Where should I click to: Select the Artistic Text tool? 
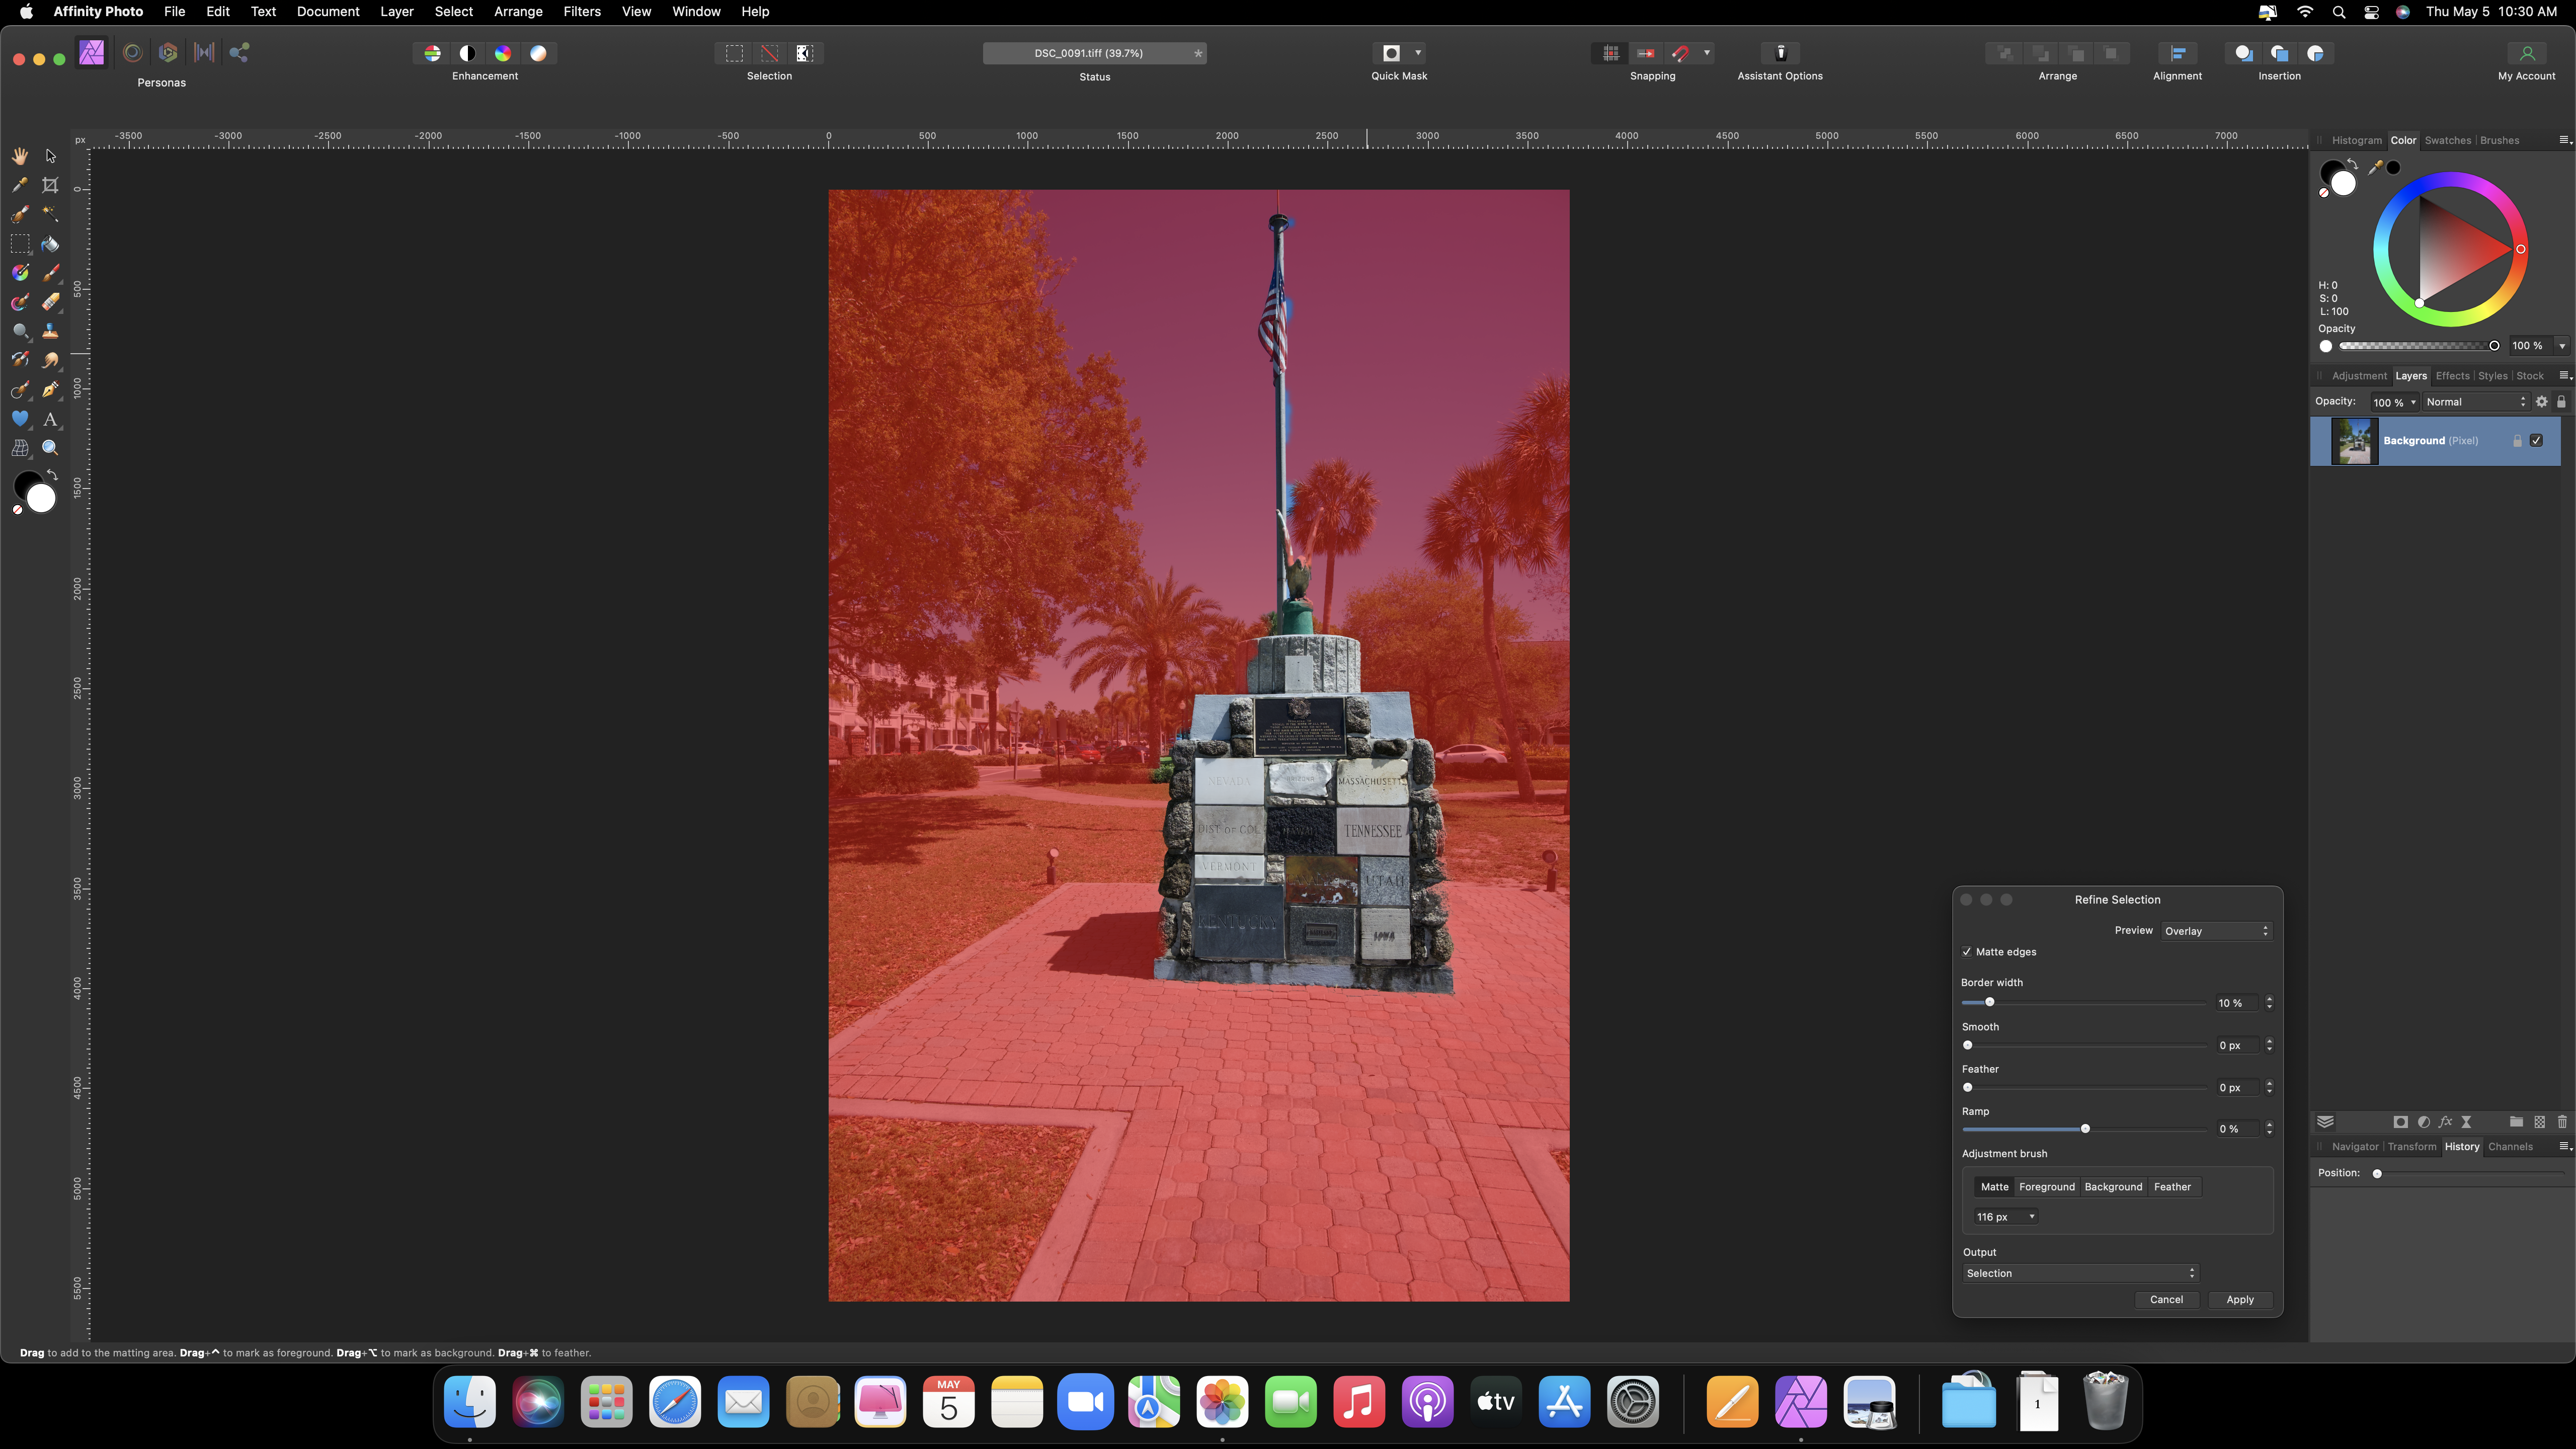coord(50,419)
